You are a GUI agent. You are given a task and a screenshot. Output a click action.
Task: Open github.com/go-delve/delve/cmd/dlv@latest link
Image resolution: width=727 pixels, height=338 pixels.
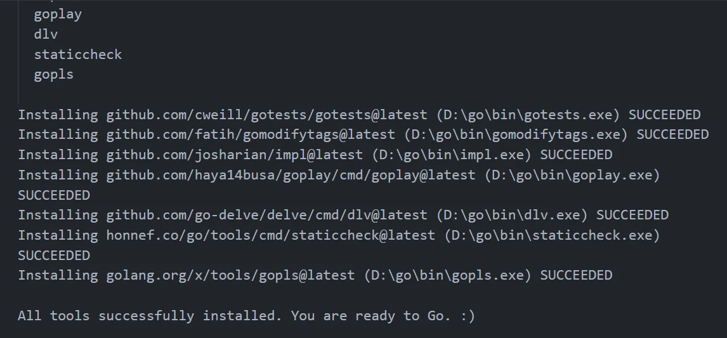266,215
